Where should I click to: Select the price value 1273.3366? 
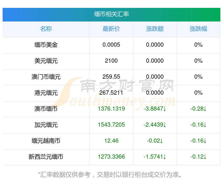(111, 157)
